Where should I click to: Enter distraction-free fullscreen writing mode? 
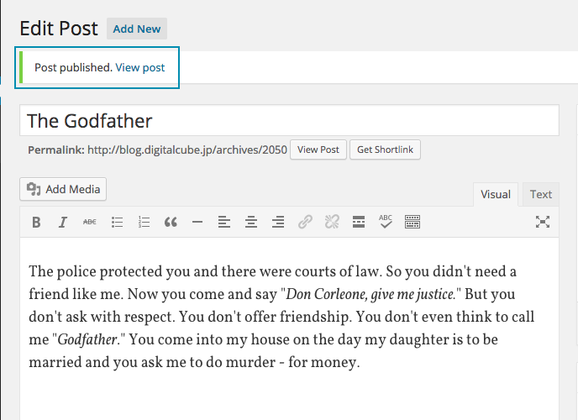pyautogui.click(x=543, y=223)
